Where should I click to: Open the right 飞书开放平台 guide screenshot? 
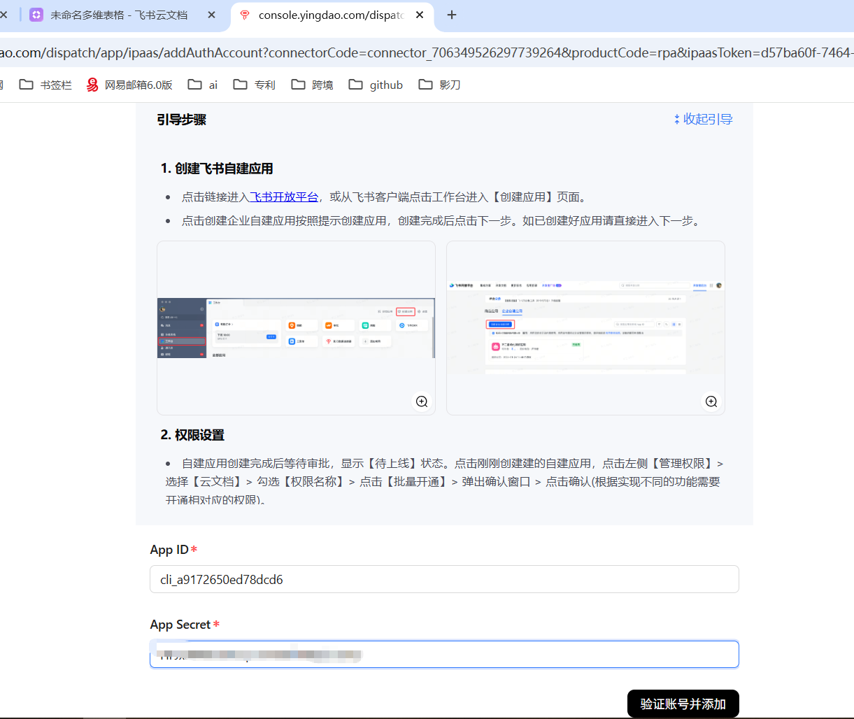point(585,328)
